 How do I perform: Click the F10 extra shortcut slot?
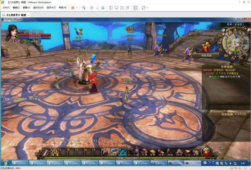(x=123, y=143)
